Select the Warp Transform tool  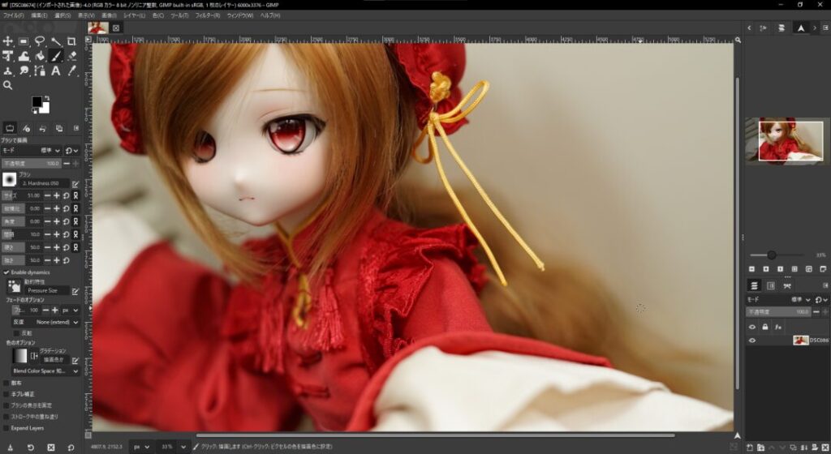click(24, 56)
